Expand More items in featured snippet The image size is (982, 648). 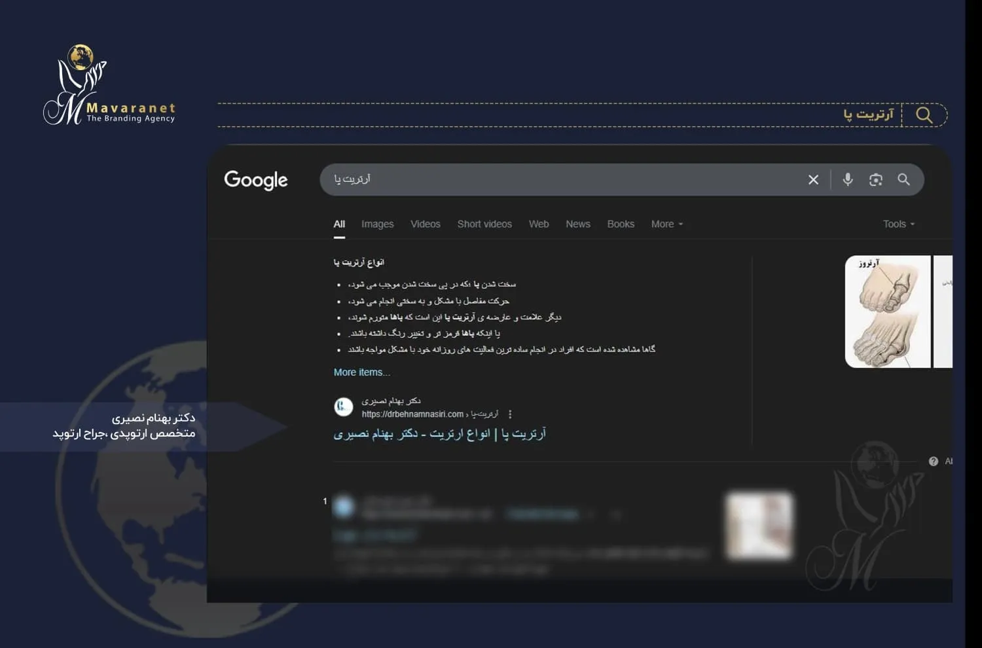(x=361, y=372)
